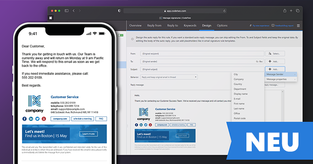This screenshot has height=164, width=313.
Task: Select the Design tab
Action: click(x=207, y=26)
